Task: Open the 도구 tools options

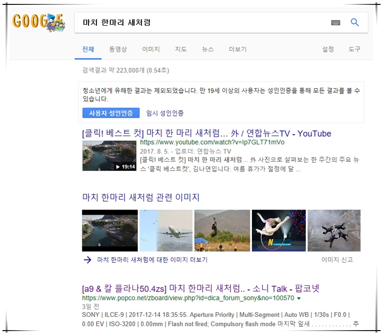Action: 354,49
